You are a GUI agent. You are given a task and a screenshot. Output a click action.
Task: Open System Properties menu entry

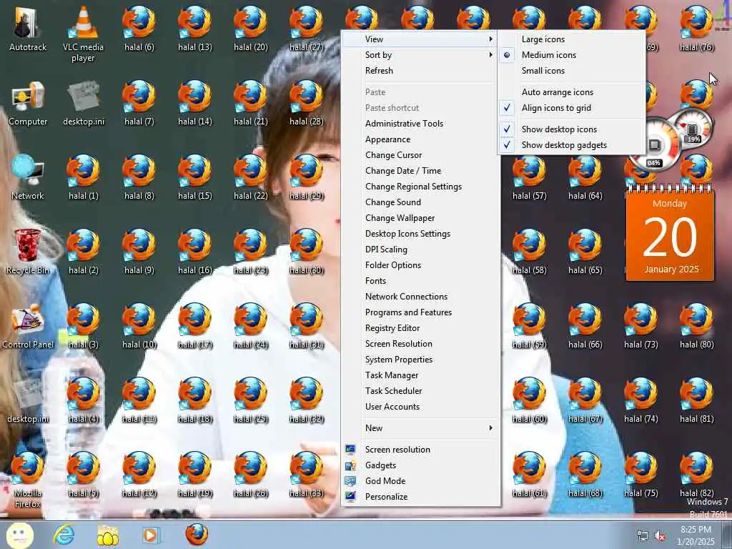(x=420, y=360)
